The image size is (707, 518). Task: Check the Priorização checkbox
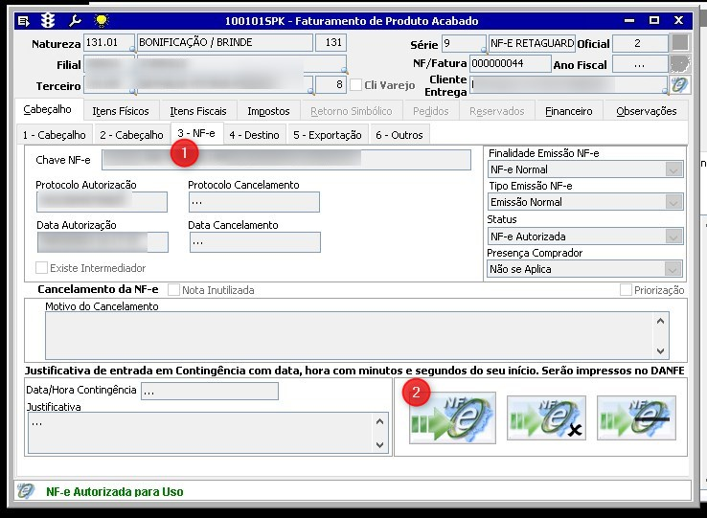click(x=626, y=290)
